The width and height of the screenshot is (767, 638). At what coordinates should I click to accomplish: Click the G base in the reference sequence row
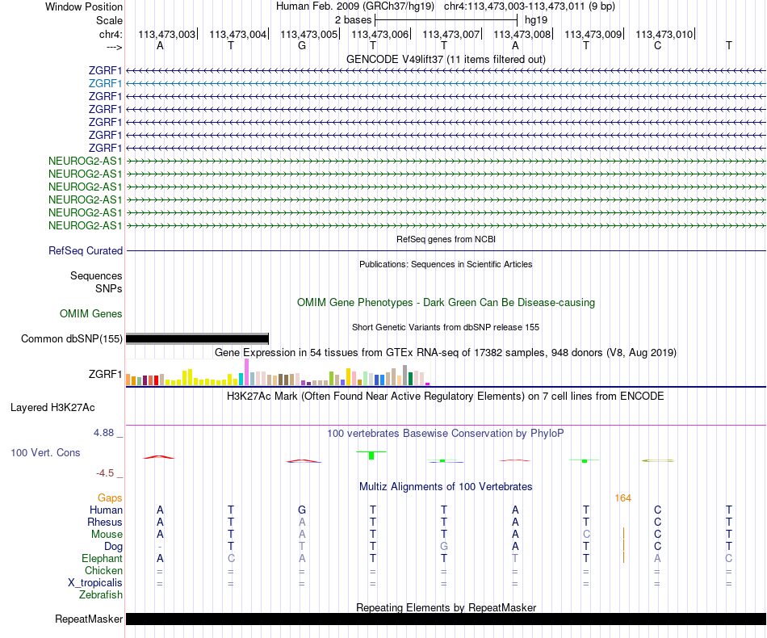tap(302, 45)
